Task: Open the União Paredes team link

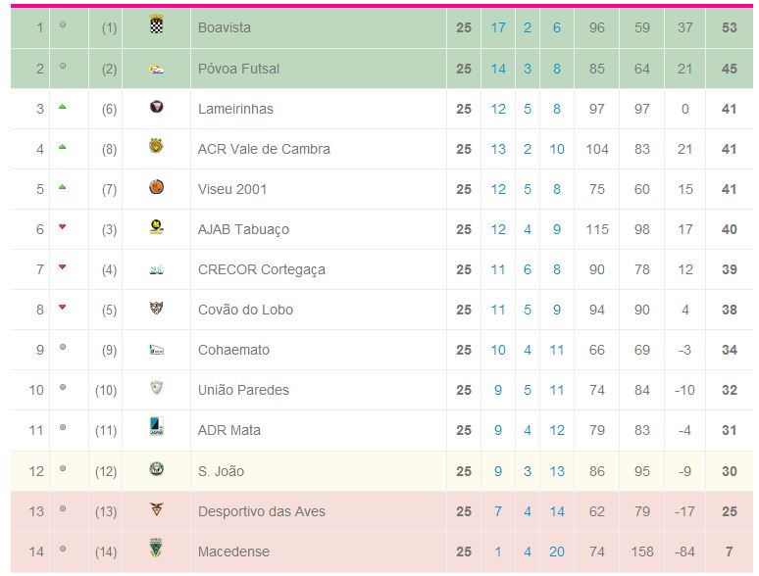Action: point(243,390)
